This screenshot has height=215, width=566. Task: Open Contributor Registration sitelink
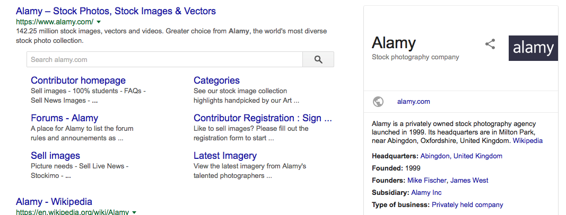point(263,118)
